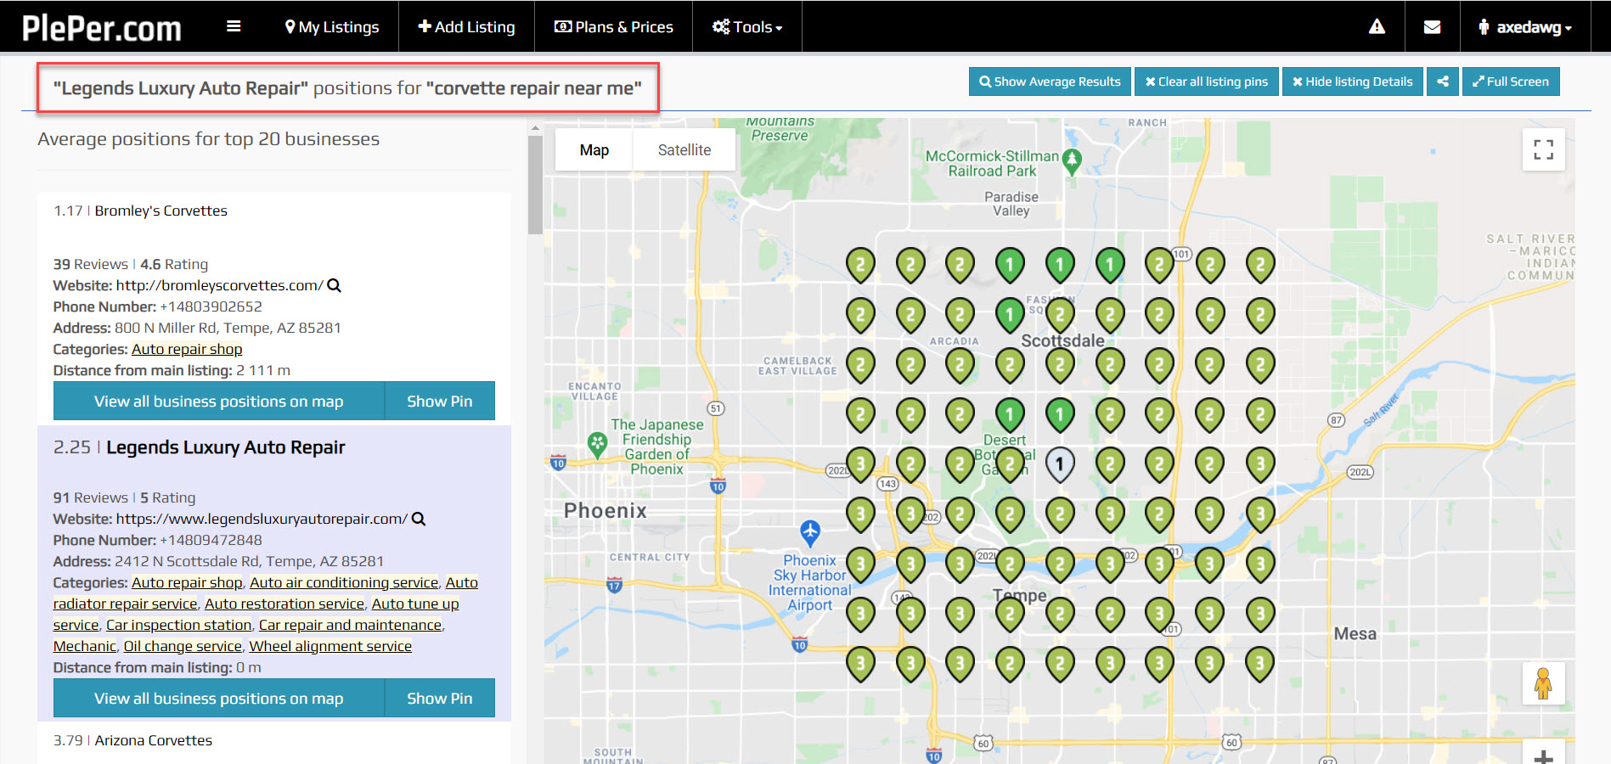The height and width of the screenshot is (764, 1611).
Task: Expand the axedawg user account menu
Action: coord(1525,27)
